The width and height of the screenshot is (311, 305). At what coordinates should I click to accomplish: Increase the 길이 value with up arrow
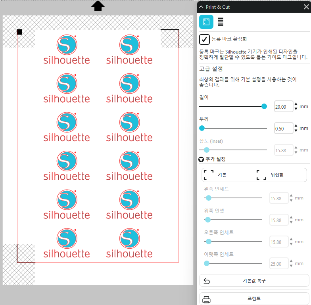296,104
